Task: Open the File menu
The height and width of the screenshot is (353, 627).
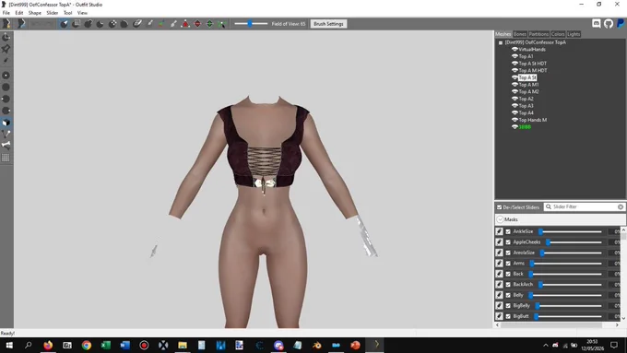Action: [x=6, y=13]
